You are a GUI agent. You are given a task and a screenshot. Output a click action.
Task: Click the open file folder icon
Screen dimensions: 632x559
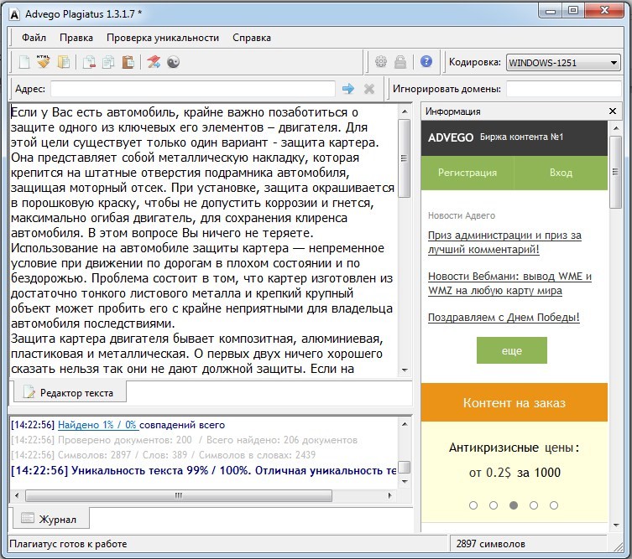tap(63, 62)
